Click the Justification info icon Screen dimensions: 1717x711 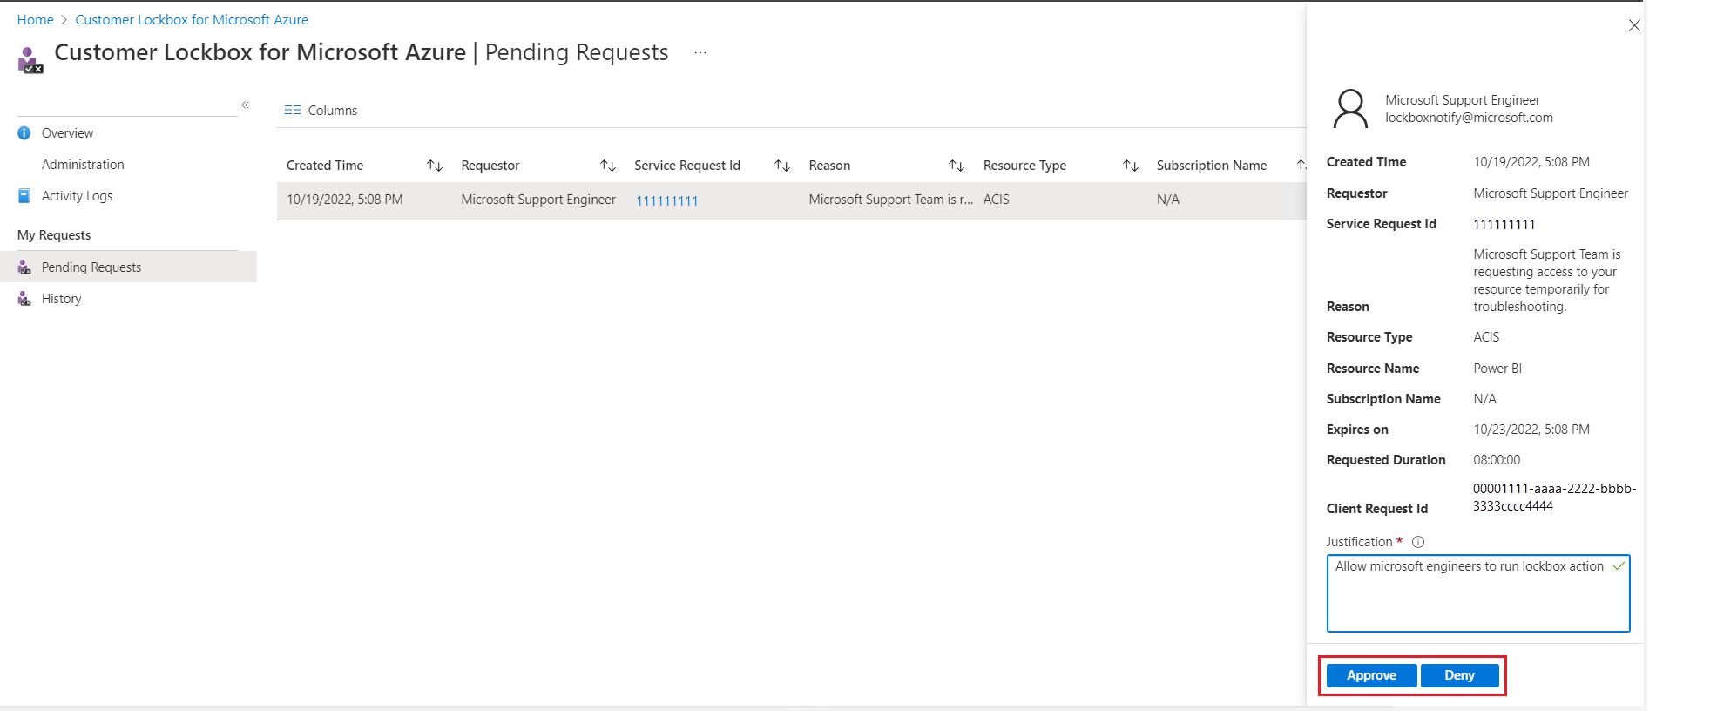tap(1418, 542)
